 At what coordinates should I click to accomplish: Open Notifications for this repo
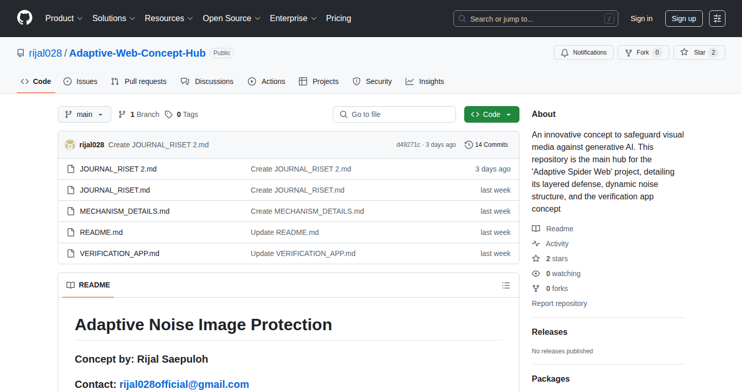pos(584,53)
